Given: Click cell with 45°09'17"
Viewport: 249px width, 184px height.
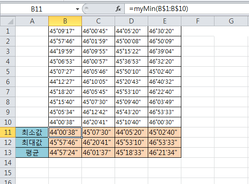Looking at the screenshot, I should (x=65, y=31).
